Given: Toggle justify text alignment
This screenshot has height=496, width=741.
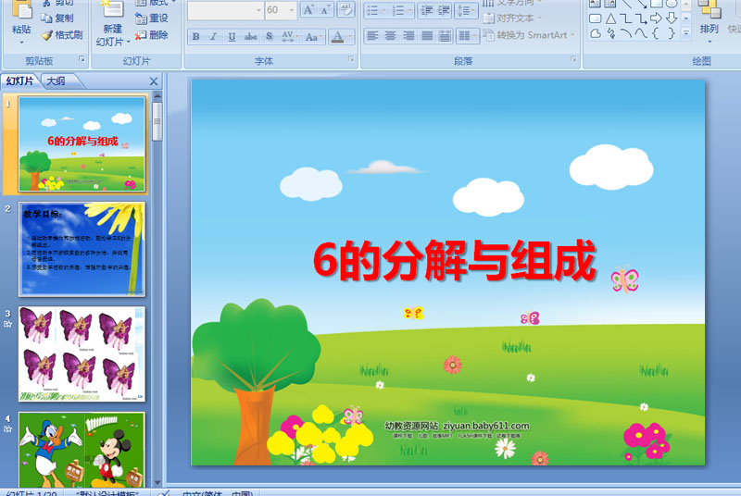Looking at the screenshot, I should [x=427, y=36].
